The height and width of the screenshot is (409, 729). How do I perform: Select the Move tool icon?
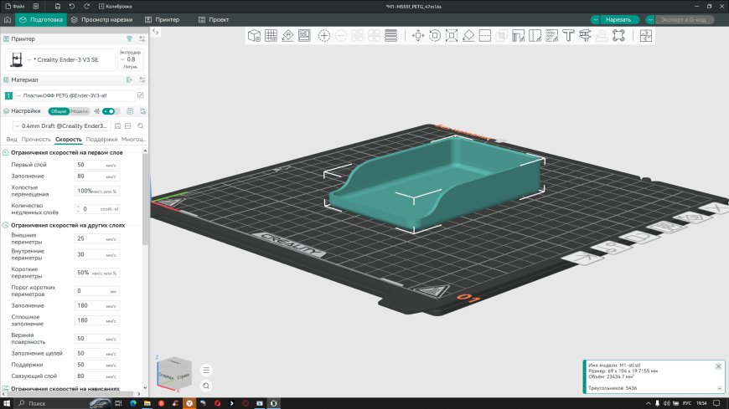418,36
